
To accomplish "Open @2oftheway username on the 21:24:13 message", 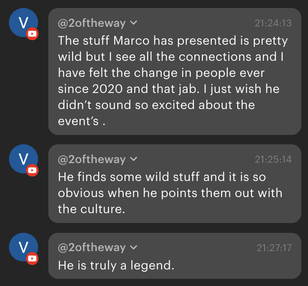I will tap(92, 23).
